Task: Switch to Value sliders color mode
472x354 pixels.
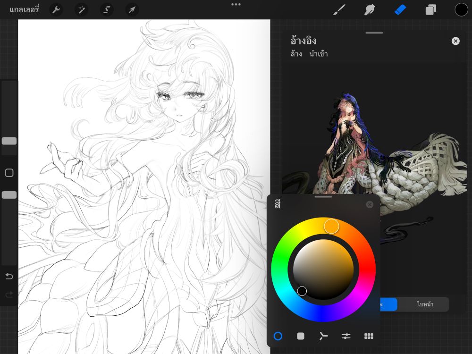Action: pos(346,336)
